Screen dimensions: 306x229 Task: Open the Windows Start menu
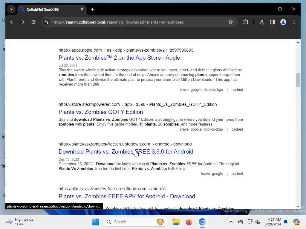point(96,222)
